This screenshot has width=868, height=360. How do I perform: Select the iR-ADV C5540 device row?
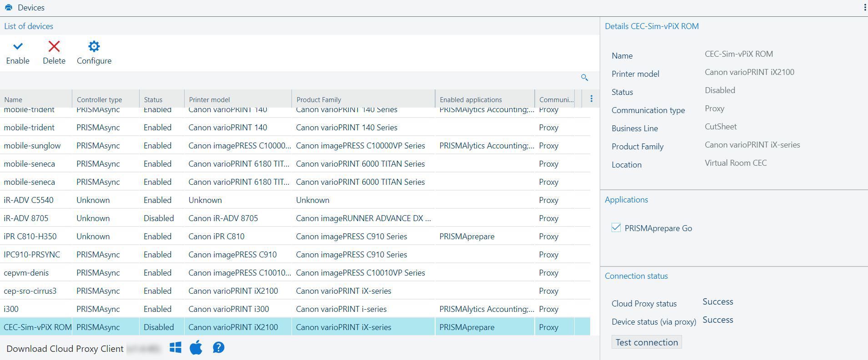295,200
